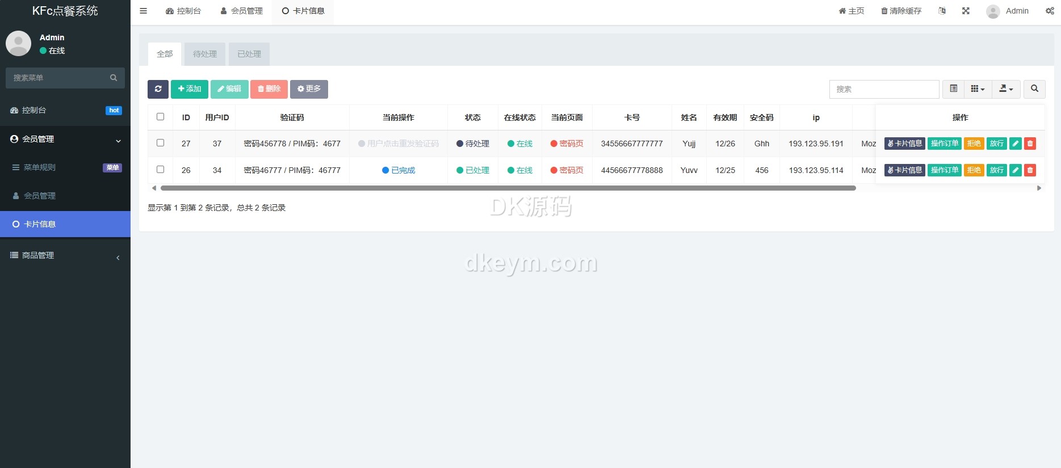Open the language switch icon in header

tap(942, 11)
